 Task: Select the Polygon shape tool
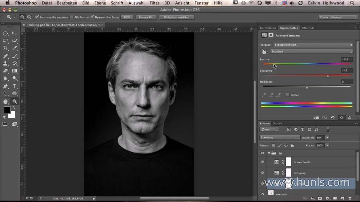[x=15, y=93]
